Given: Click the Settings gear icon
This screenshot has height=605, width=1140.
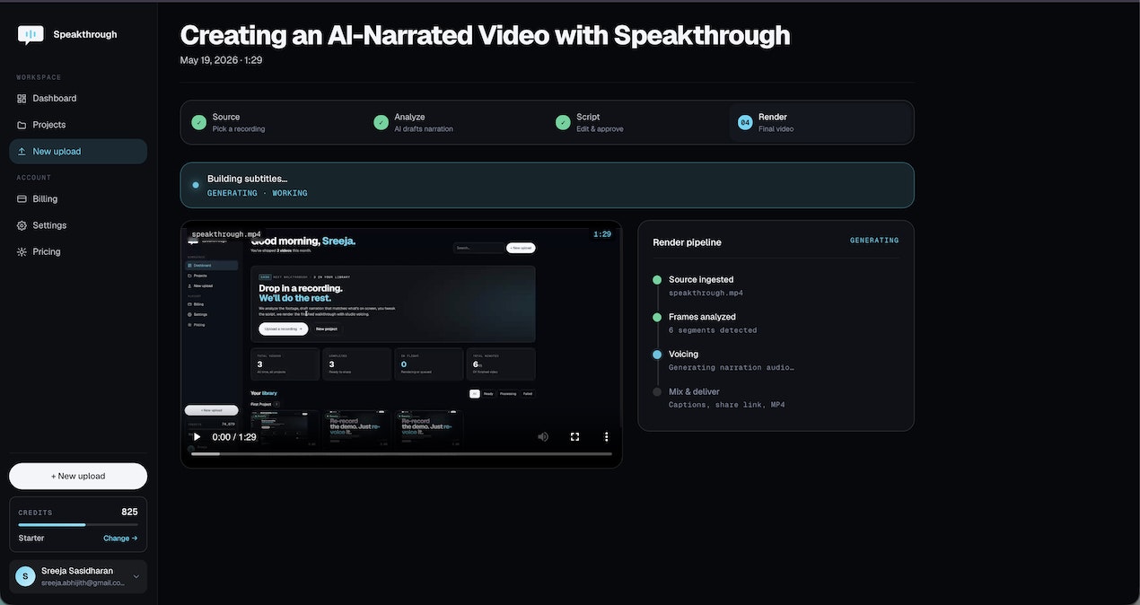Looking at the screenshot, I should [x=22, y=225].
